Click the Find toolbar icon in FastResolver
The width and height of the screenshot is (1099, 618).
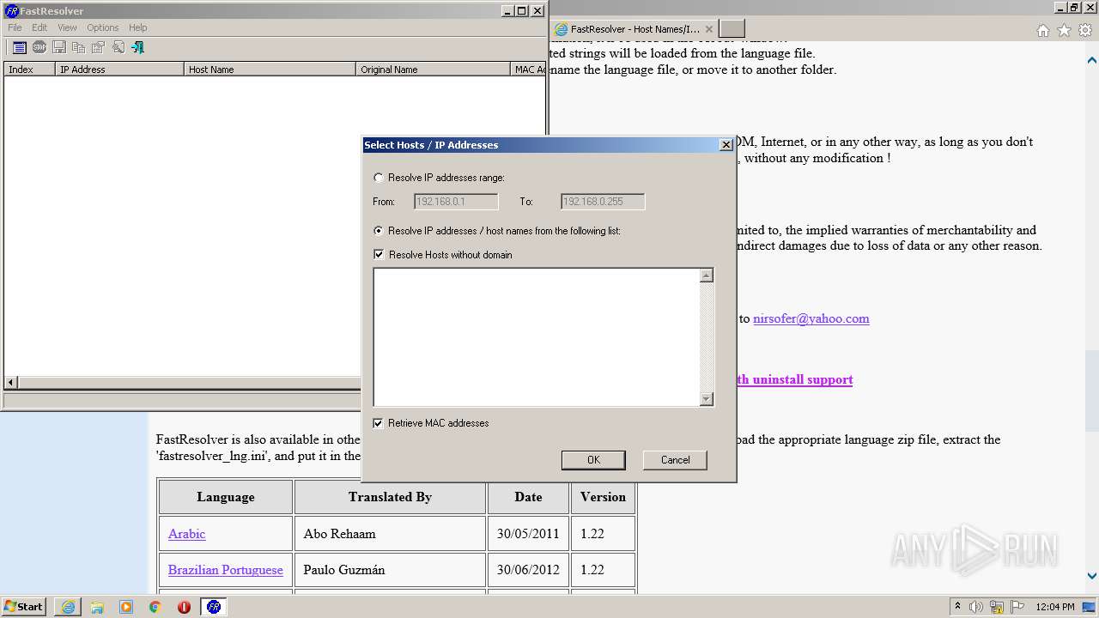(x=118, y=48)
